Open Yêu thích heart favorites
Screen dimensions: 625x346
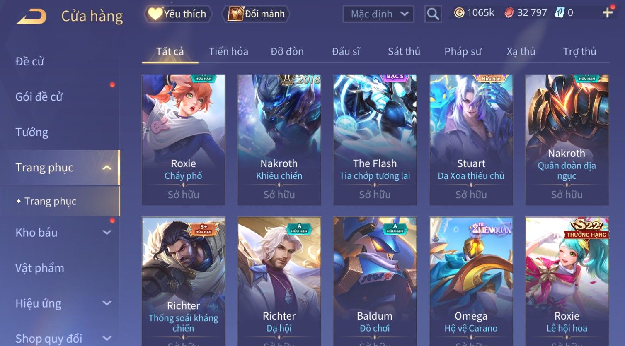click(178, 14)
